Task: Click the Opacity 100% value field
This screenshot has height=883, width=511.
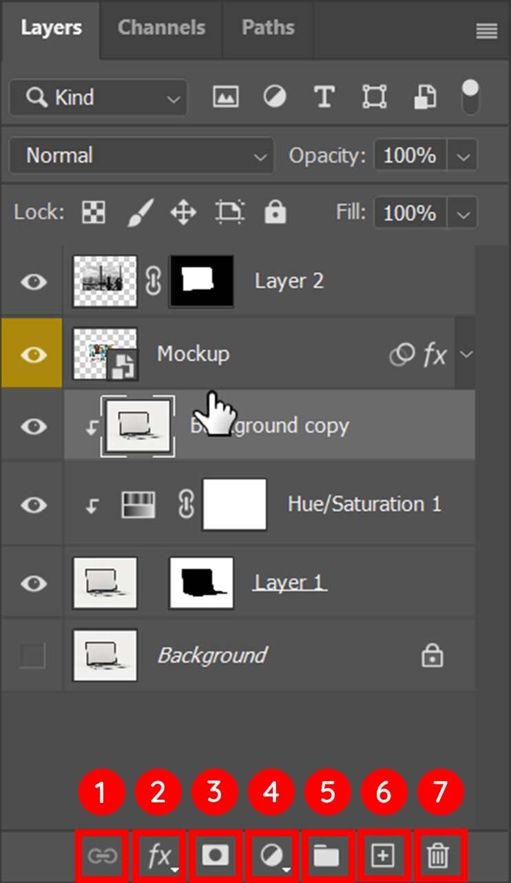Action: (x=410, y=156)
